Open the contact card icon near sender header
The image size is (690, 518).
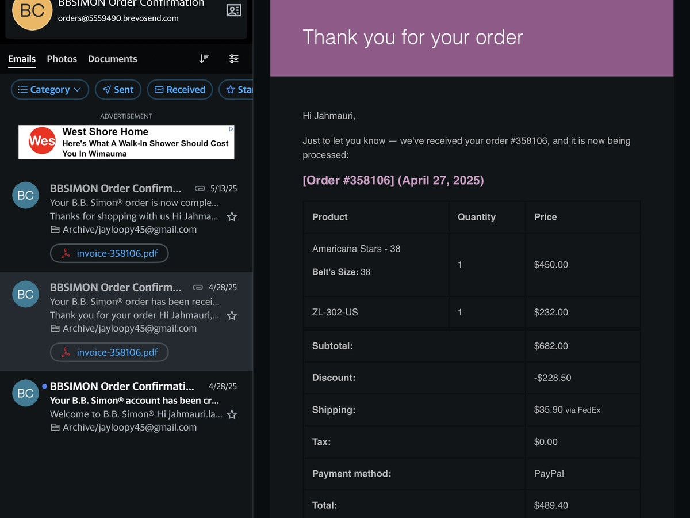click(233, 10)
